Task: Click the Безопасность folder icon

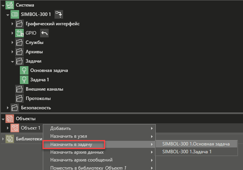Action: (15, 108)
